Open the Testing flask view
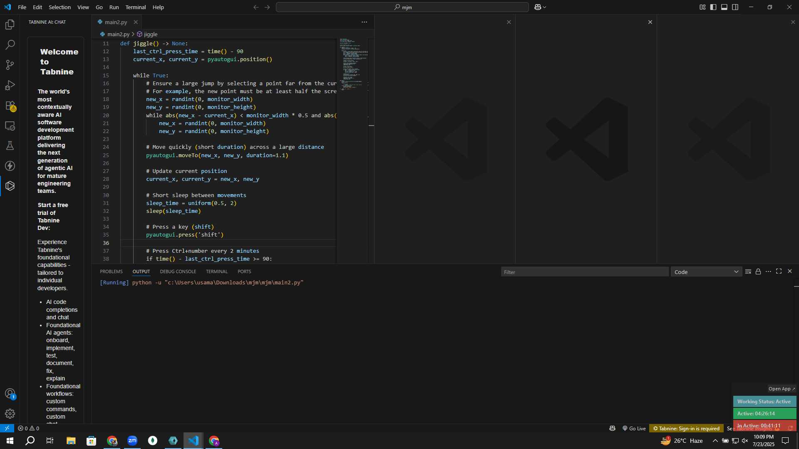 pyautogui.click(x=10, y=146)
